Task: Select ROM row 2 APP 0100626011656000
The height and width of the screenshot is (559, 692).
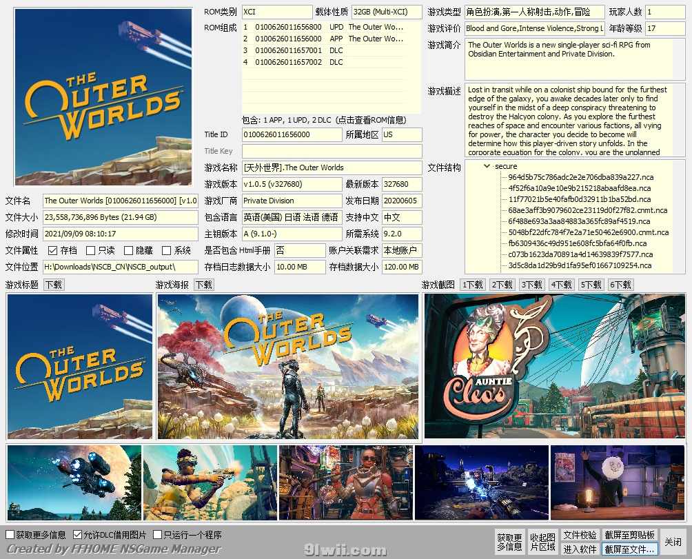Action: click(324, 39)
